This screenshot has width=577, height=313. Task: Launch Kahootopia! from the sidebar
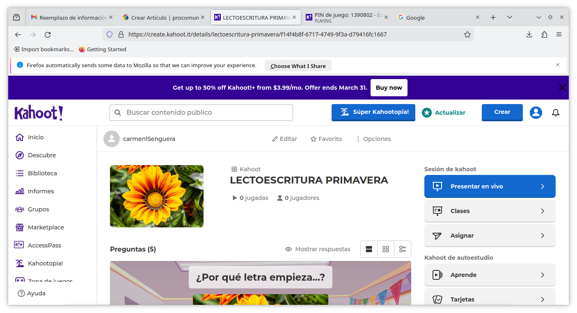(19, 263)
